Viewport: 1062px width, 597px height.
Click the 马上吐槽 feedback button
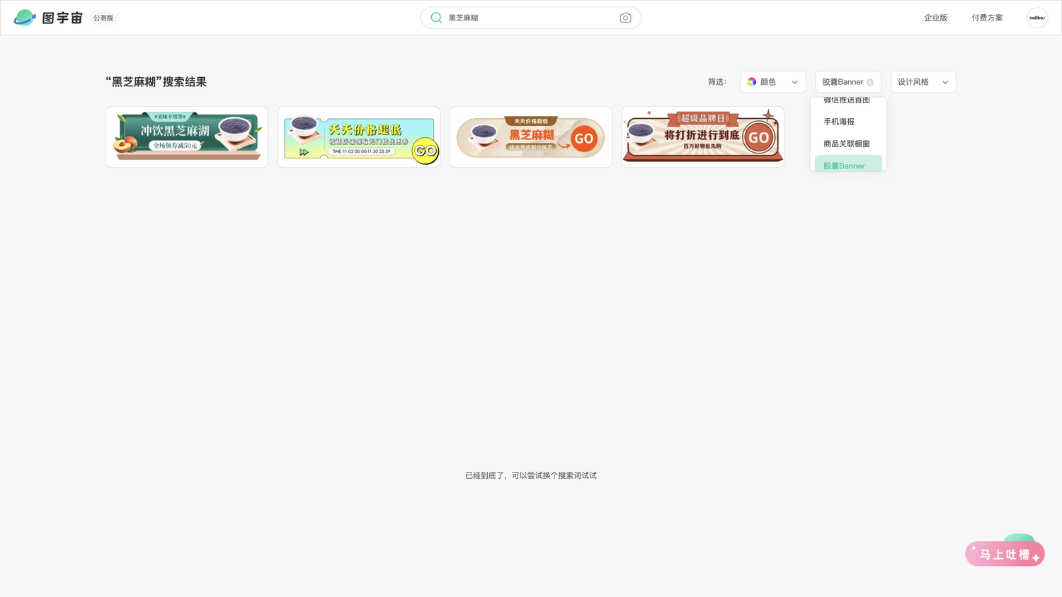1005,554
